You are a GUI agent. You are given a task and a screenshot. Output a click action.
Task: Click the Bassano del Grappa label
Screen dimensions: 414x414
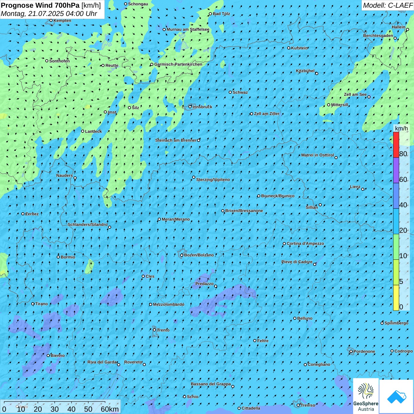pyautogui.click(x=211, y=384)
